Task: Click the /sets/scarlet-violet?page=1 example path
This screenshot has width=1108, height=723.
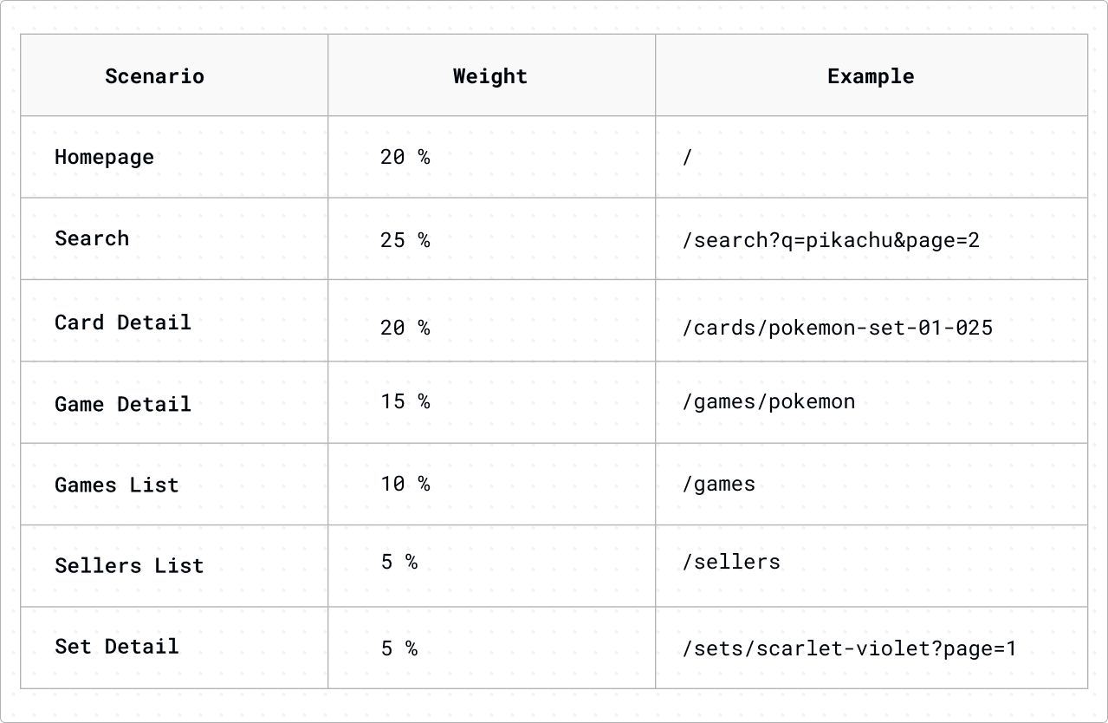Action: 849,648
